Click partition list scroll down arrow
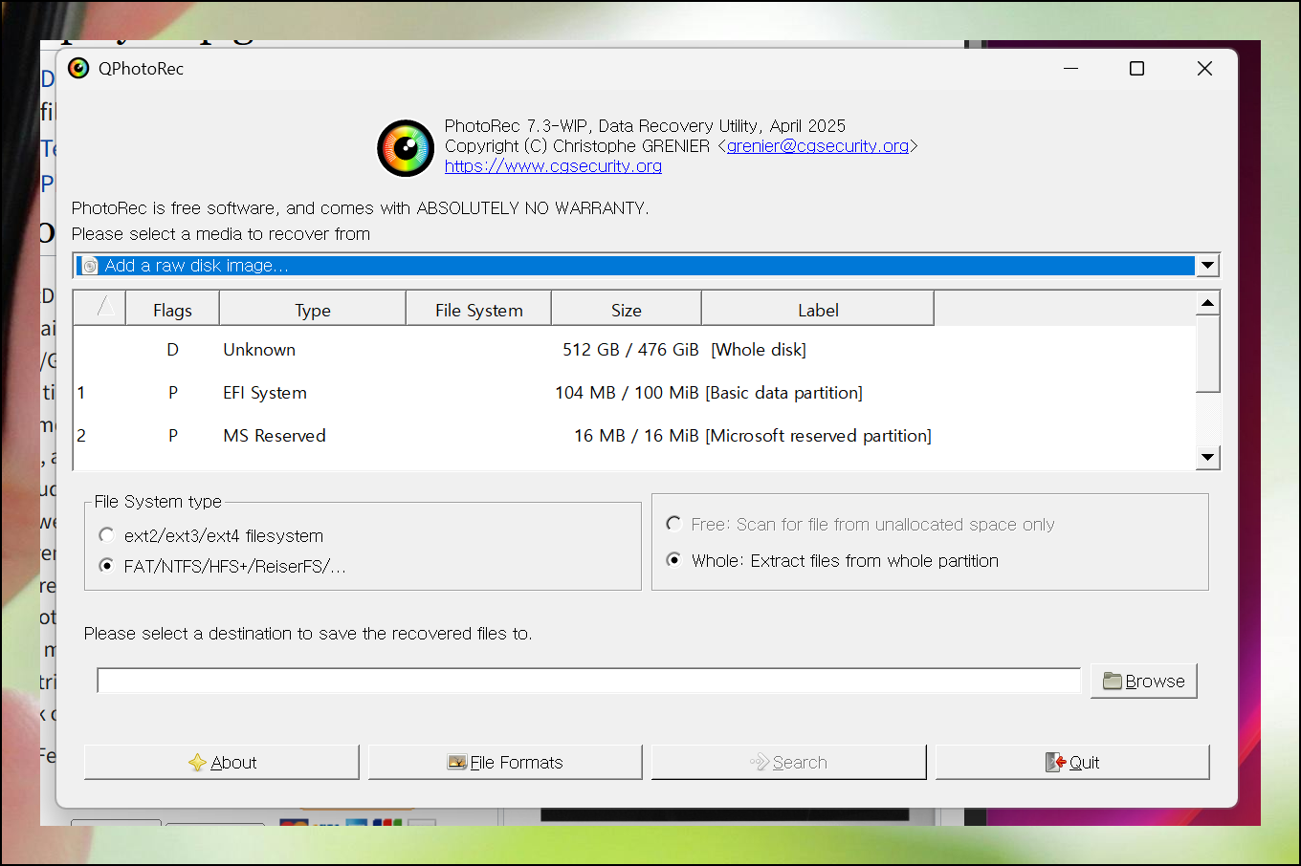Viewport: 1301px width, 866px height. pyautogui.click(x=1208, y=457)
